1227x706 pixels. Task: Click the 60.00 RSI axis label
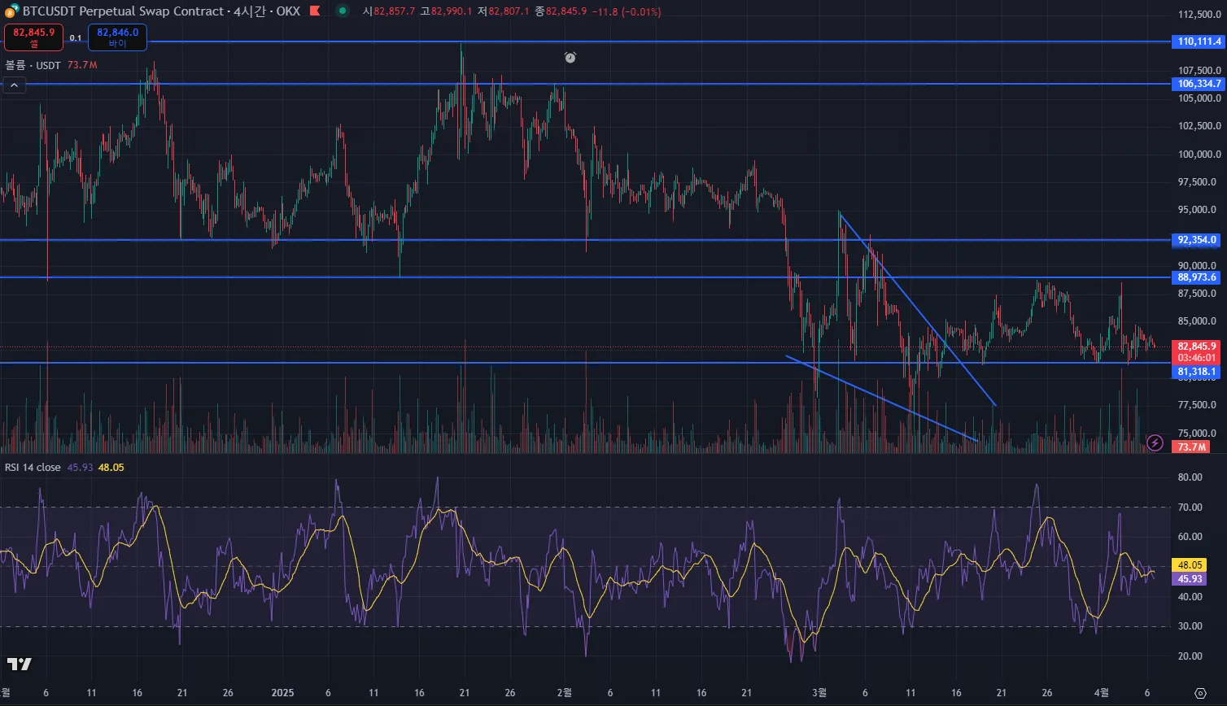point(1190,537)
